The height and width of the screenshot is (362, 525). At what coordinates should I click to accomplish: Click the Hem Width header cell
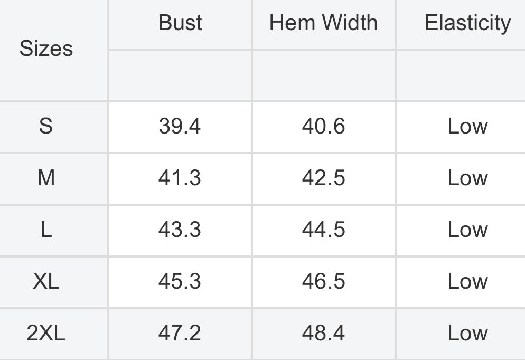[x=323, y=23]
